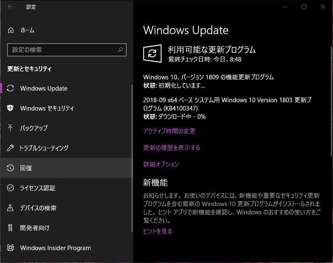Click the back arrow in title bar
This screenshot has width=333, height=263.
10,7
